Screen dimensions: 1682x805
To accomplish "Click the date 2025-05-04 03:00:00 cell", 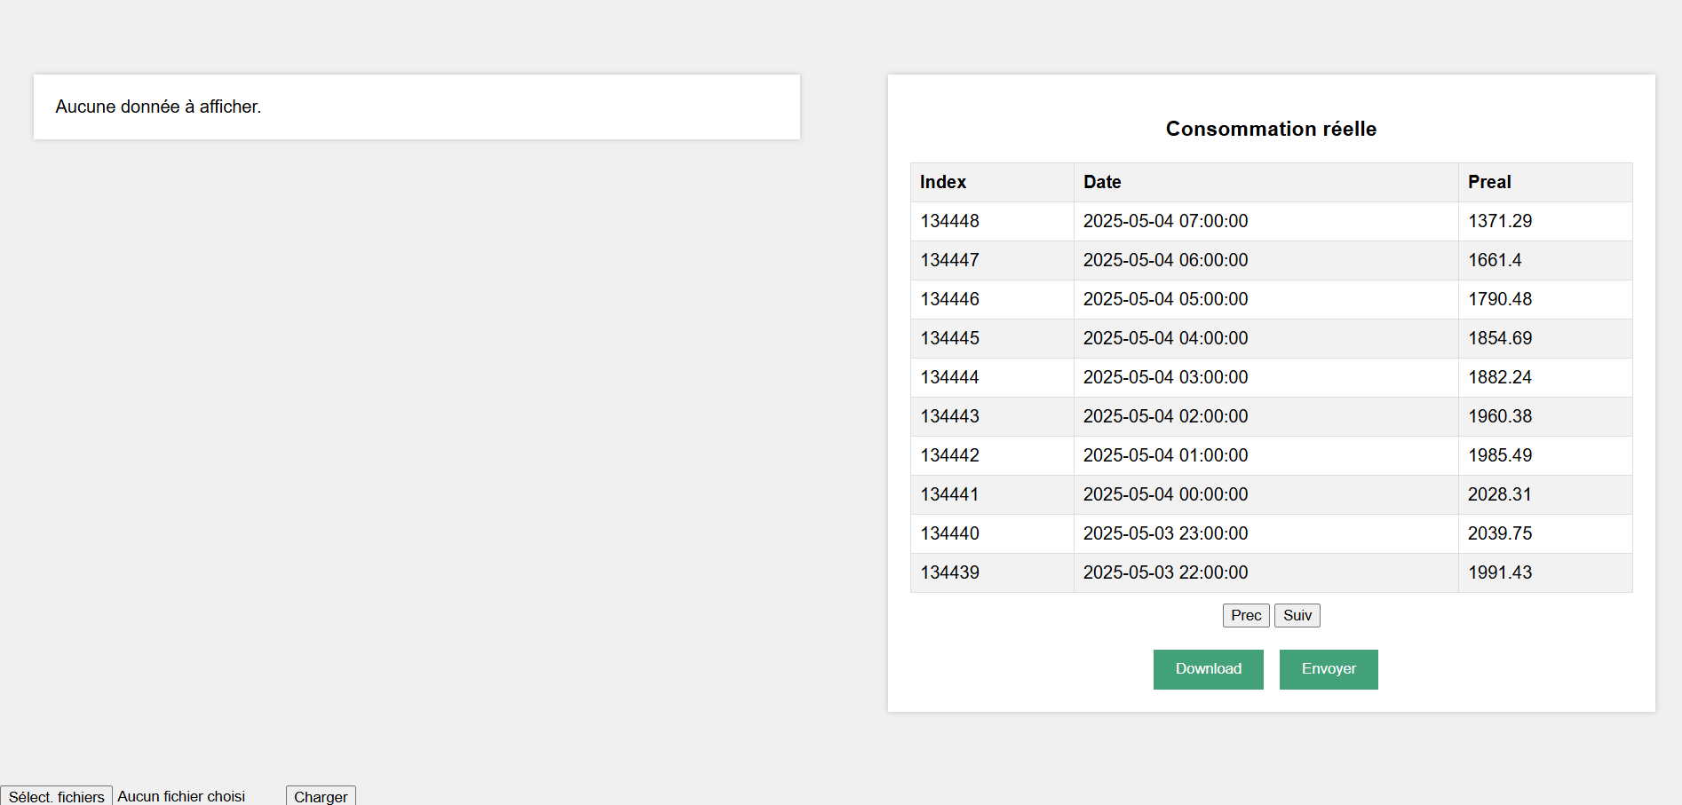I will point(1165,377).
